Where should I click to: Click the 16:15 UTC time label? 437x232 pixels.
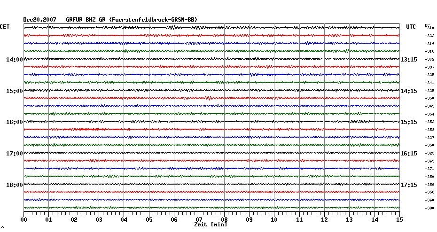coord(409,154)
